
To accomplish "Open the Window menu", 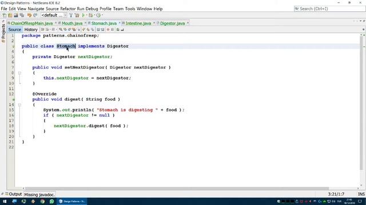I will pos(144,9).
